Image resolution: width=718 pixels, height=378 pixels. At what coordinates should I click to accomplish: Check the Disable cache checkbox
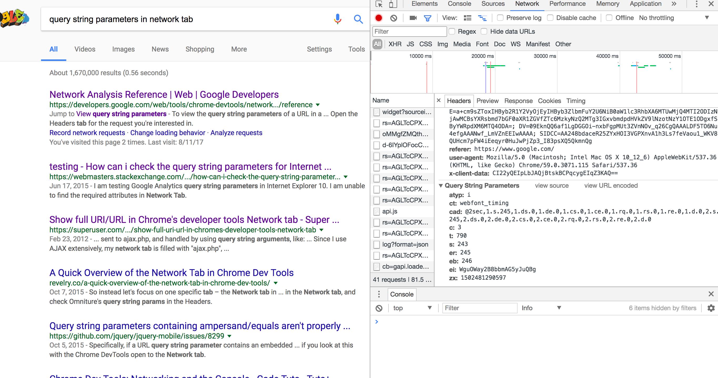pyautogui.click(x=550, y=18)
